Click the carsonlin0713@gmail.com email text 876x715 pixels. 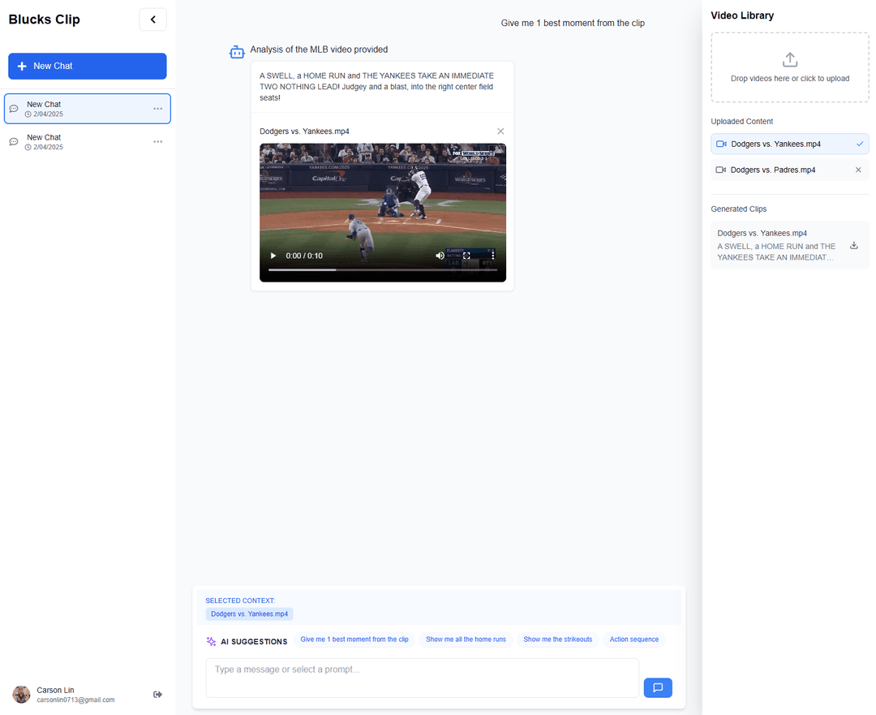point(75,700)
